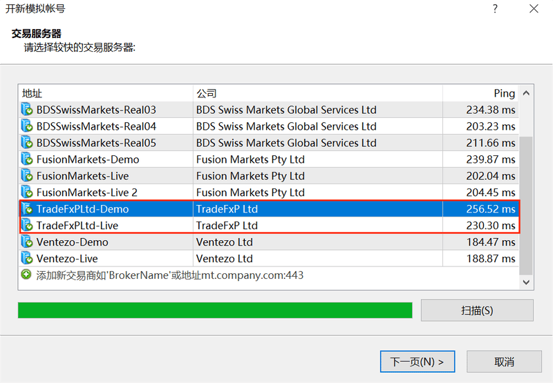
Task: Click ping value 211.66 ms
Action: tap(491, 143)
